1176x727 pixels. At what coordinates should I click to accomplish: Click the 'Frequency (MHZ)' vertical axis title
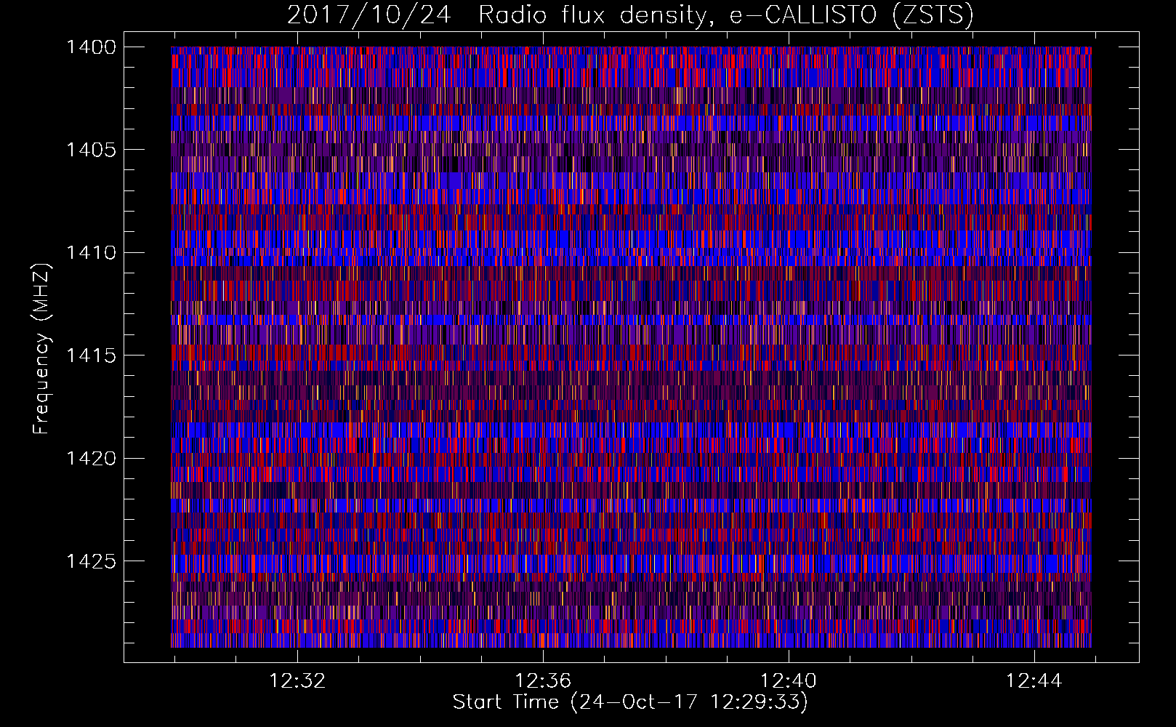click(42, 348)
